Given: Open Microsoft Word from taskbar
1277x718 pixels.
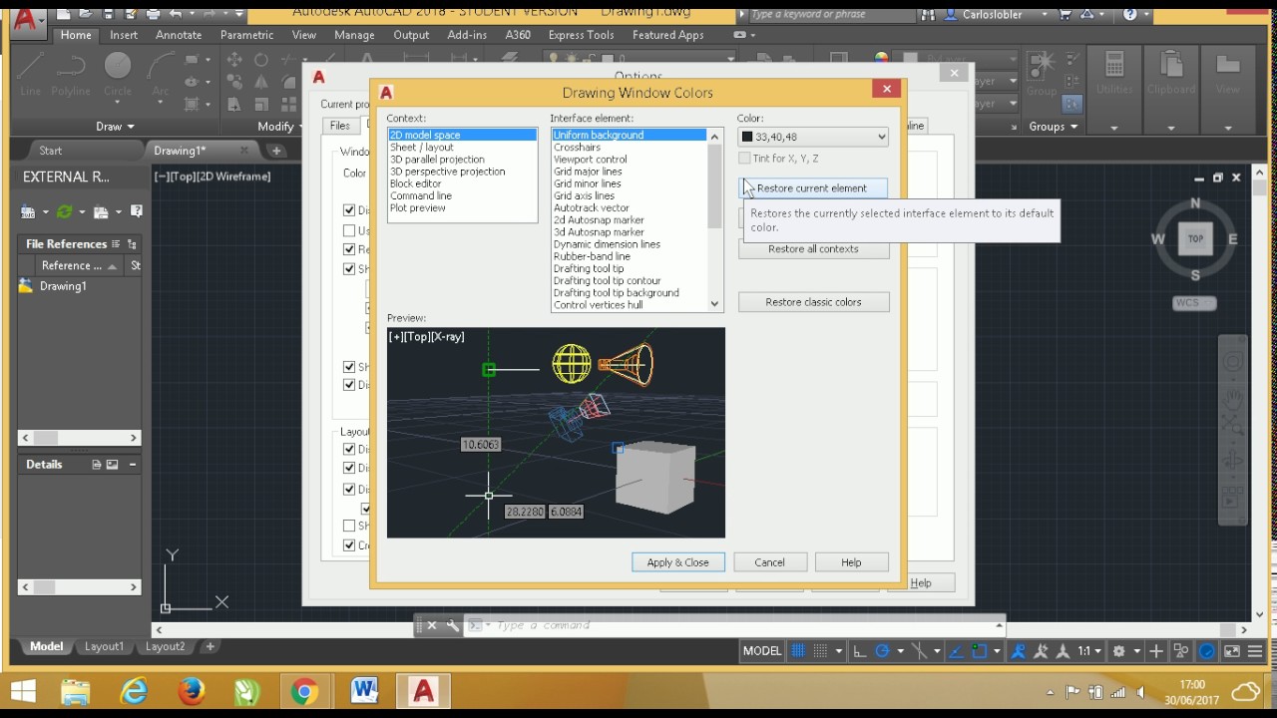Looking at the screenshot, I should pyautogui.click(x=364, y=691).
